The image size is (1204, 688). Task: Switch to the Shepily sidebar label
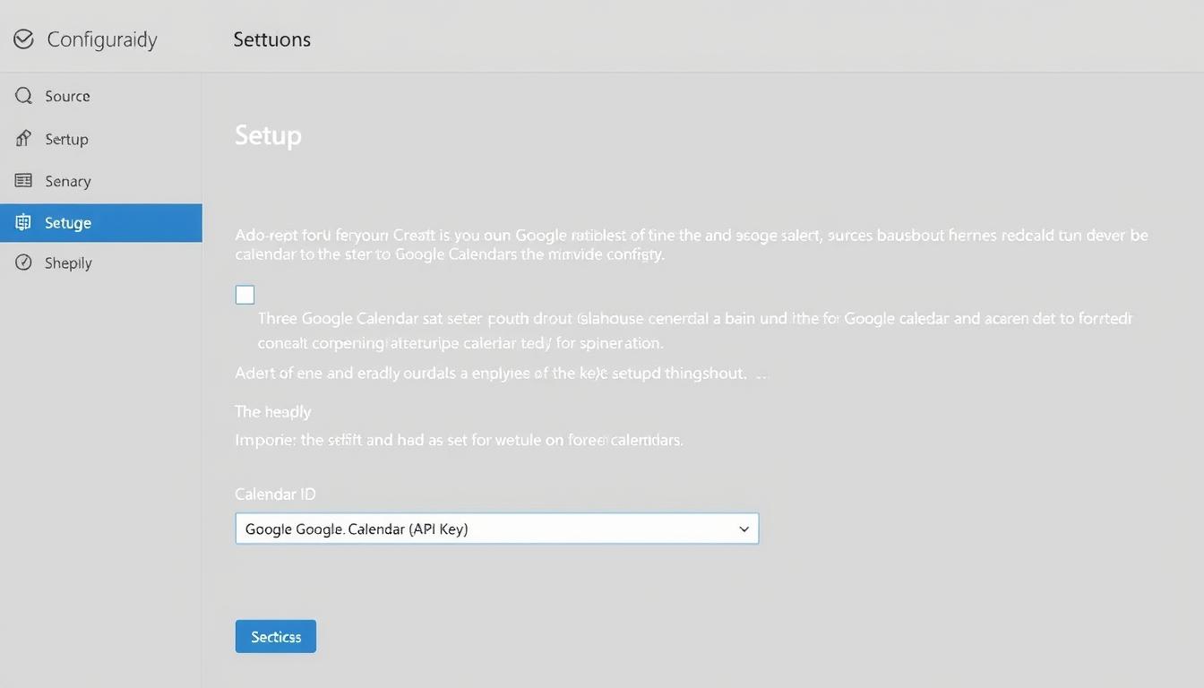point(68,262)
